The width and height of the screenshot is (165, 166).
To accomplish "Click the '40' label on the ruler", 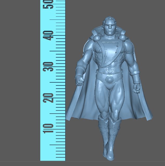I will [48, 35].
